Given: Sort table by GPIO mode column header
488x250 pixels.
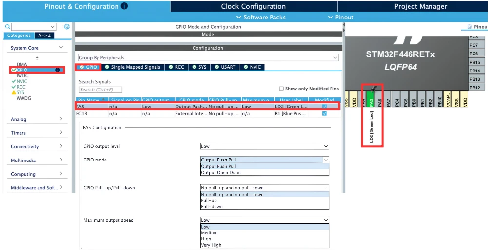Looking at the screenshot, I should pos(192,100).
